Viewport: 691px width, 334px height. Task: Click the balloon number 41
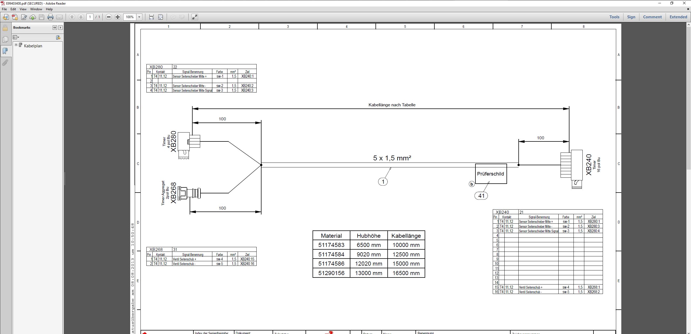coord(481,196)
